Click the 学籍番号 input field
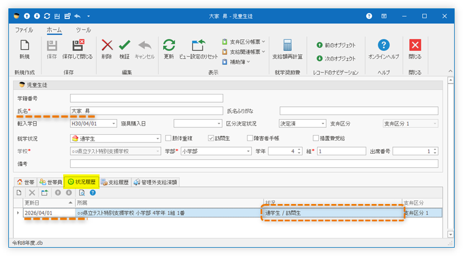Viewport: 463px width, 256px height. pyautogui.click(x=147, y=98)
